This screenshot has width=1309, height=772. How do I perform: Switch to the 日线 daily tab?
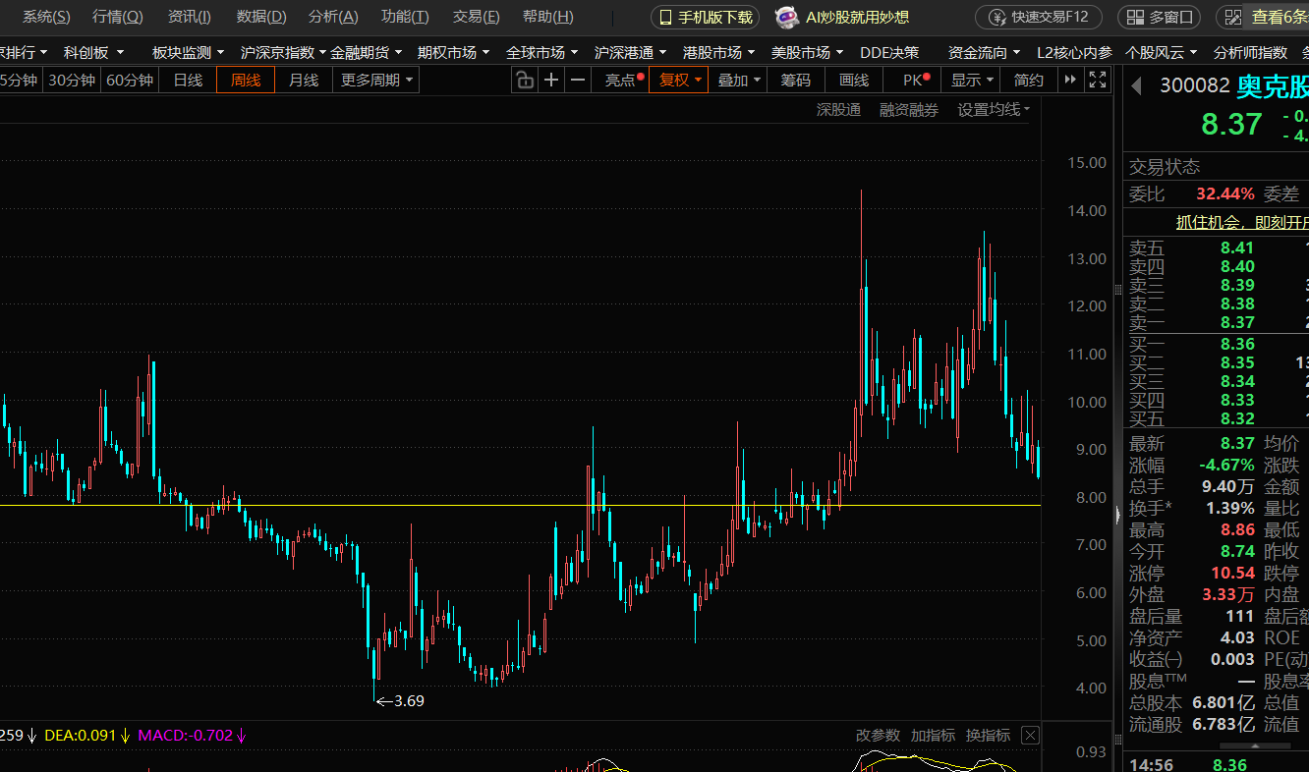[188, 81]
